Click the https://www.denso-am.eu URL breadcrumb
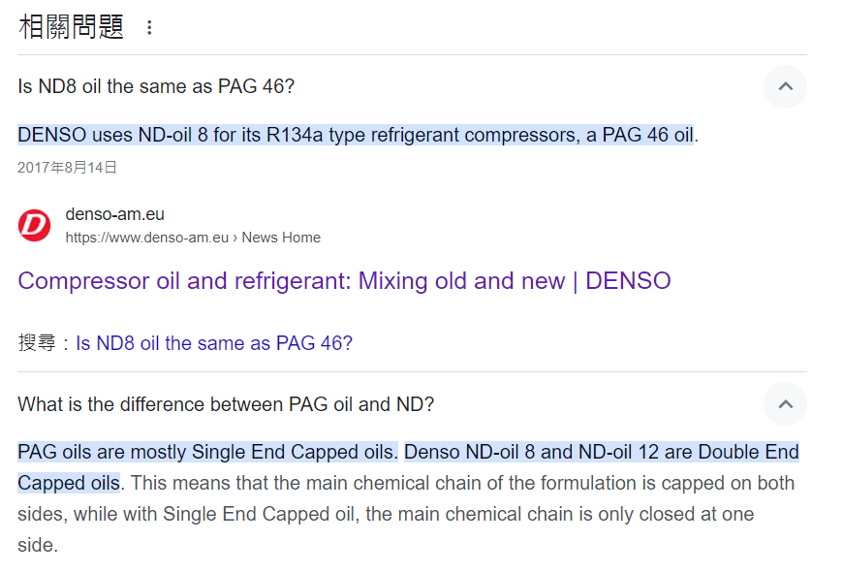Screen dimensions: 844x573 click(146, 238)
